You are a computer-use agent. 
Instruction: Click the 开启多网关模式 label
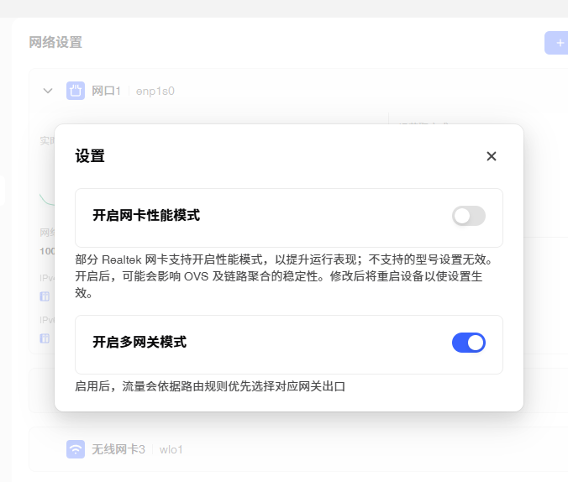139,342
